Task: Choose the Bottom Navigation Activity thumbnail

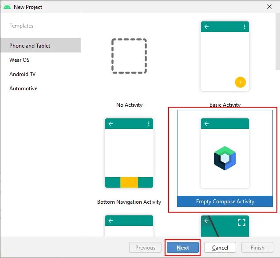Action: tap(129, 153)
